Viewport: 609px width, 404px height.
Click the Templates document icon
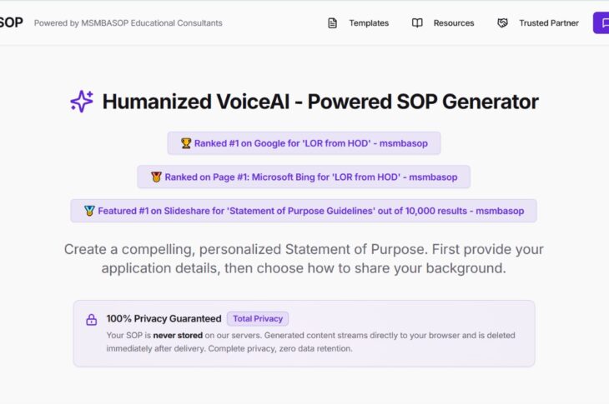point(332,23)
